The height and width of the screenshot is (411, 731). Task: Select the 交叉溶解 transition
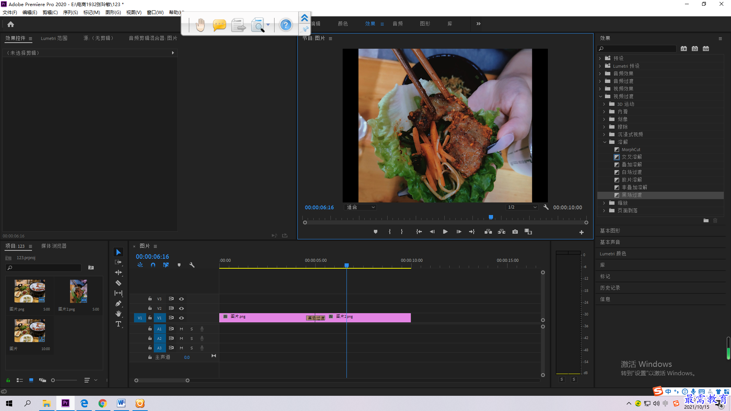click(632, 157)
